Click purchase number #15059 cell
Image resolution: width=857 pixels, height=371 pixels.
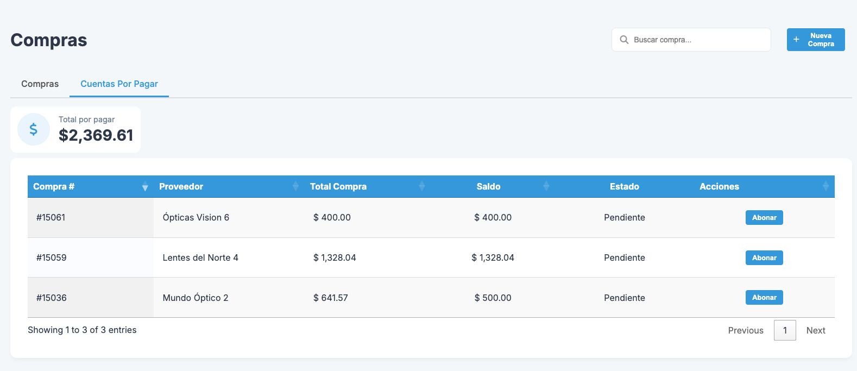point(52,257)
